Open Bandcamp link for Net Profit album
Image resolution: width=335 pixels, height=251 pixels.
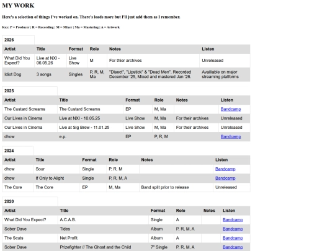click(x=233, y=238)
